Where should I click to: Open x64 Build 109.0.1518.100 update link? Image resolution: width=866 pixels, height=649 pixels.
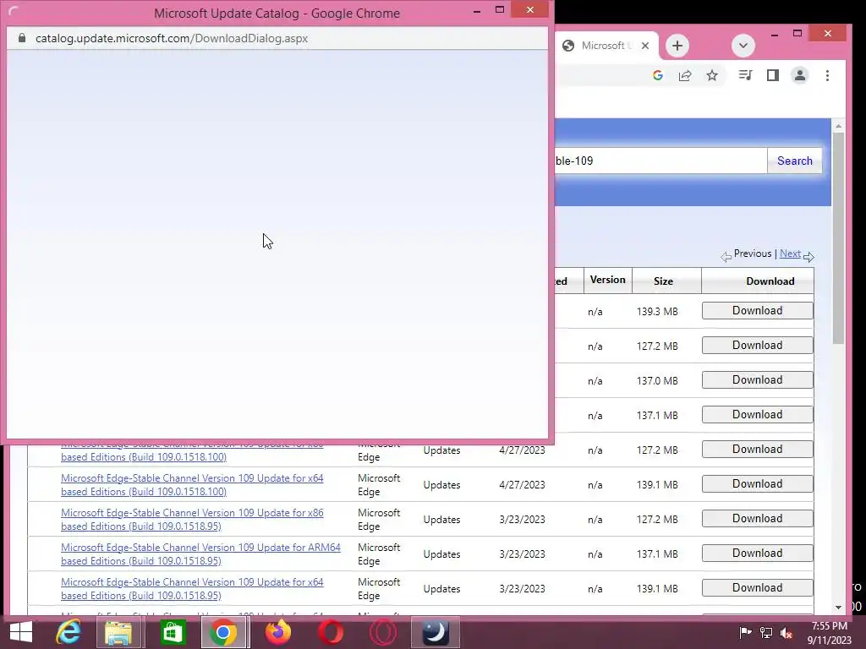click(192, 485)
